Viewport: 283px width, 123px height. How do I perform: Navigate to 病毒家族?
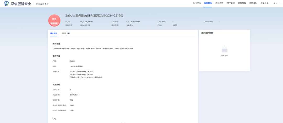click(x=242, y=3)
